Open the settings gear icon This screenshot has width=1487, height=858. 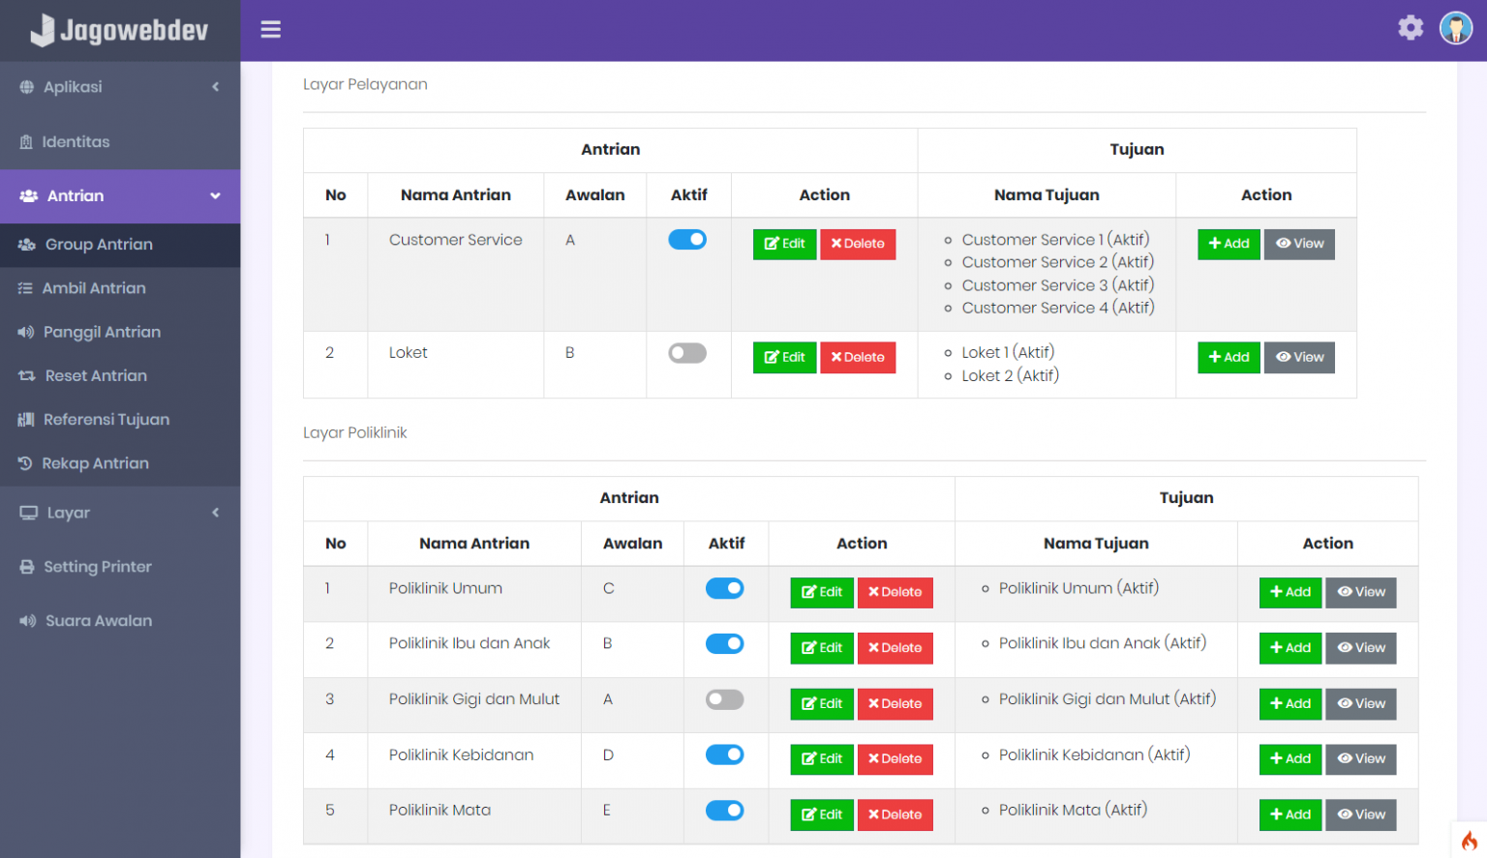click(1411, 28)
